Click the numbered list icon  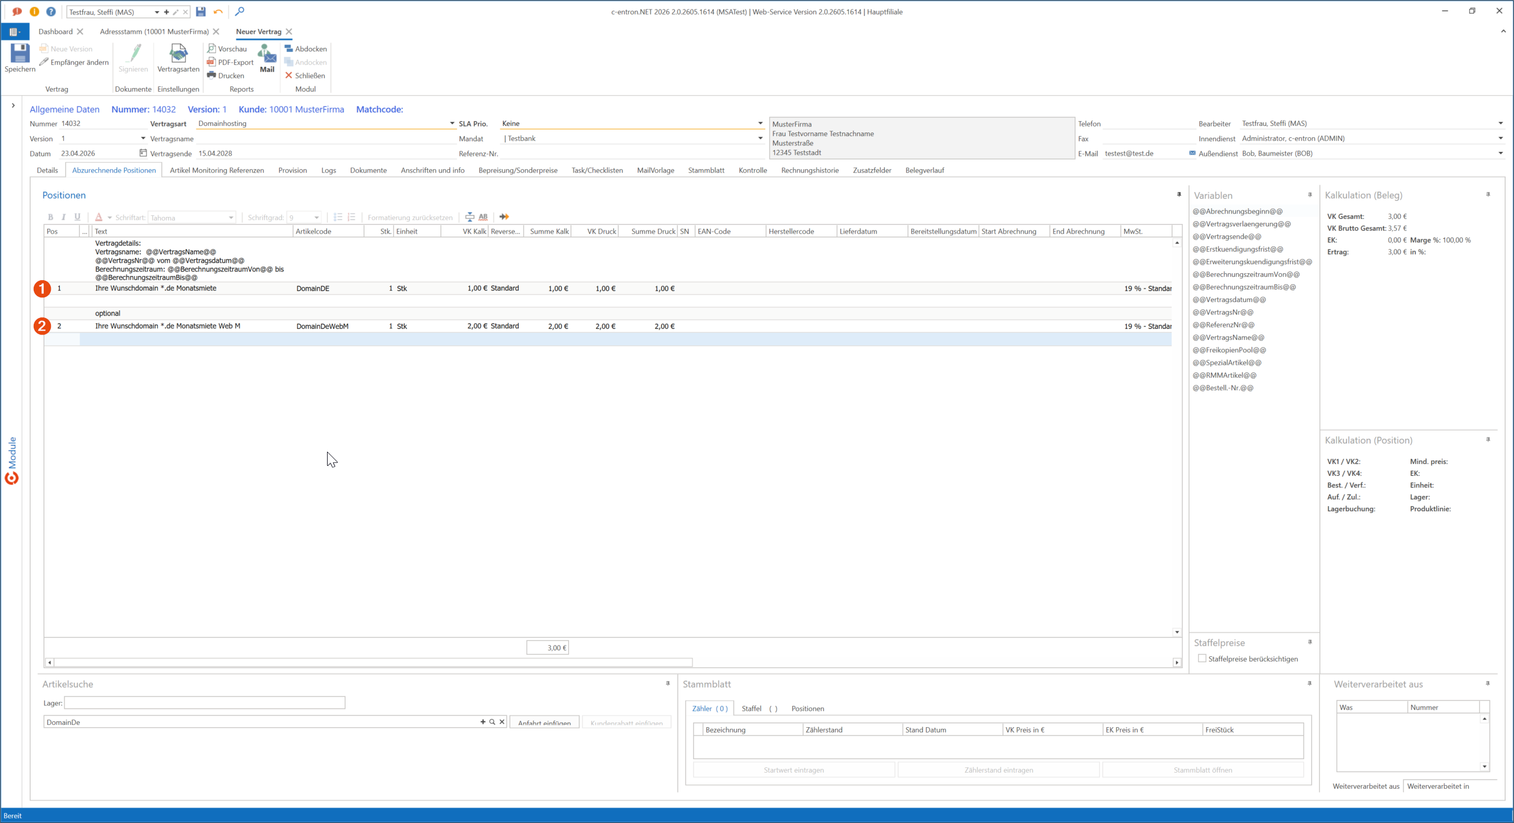point(351,217)
